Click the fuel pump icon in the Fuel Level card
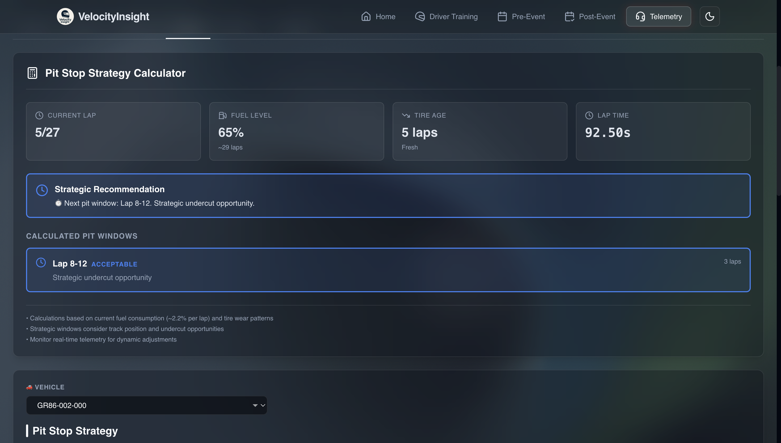Viewport: 781px width, 443px height. (223, 115)
